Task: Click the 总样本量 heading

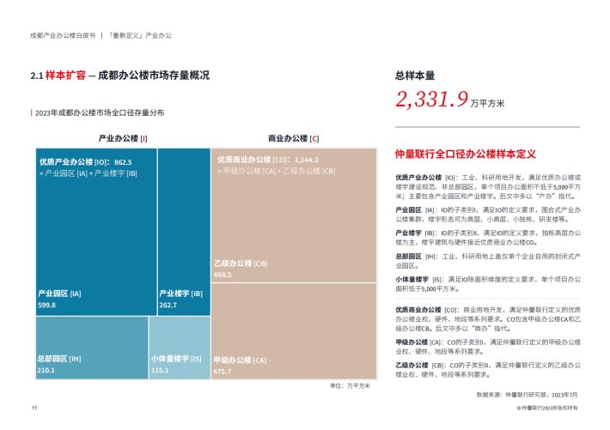Action: 415,76
